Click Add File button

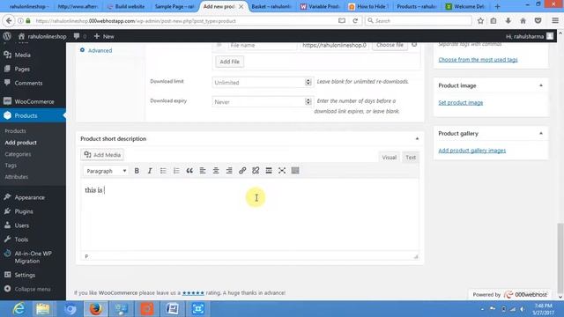point(229,62)
